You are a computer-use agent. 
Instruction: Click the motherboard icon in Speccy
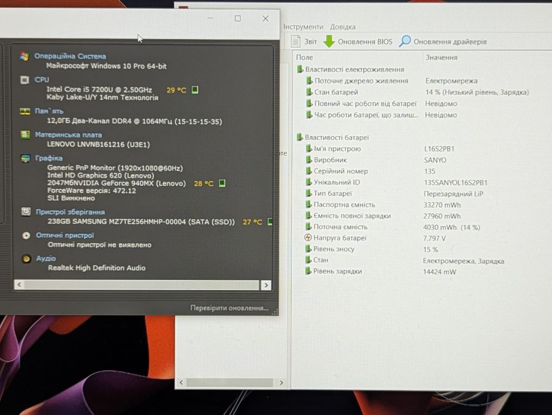click(25, 135)
